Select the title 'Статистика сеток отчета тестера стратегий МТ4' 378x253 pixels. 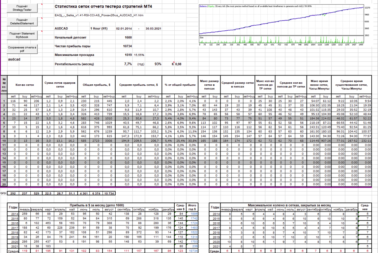pyautogui.click(x=103, y=6)
